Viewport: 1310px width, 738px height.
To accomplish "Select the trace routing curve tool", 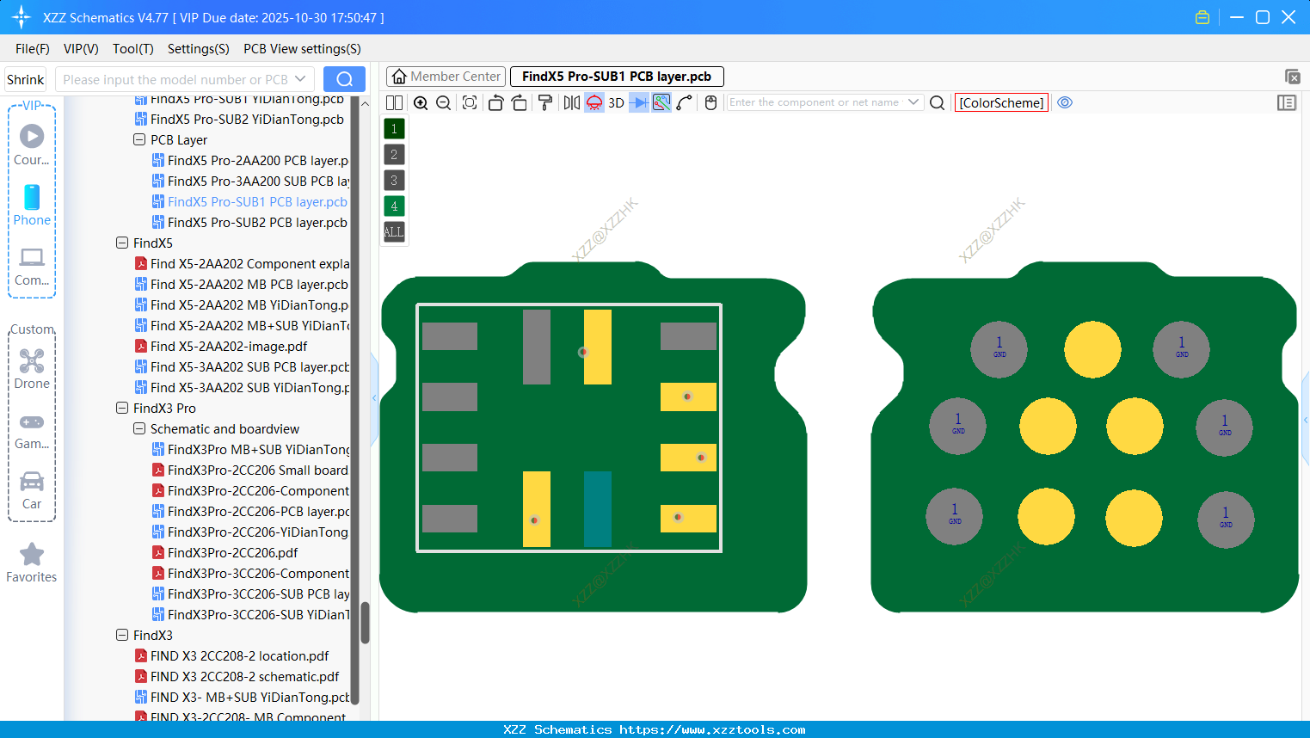I will coord(685,103).
